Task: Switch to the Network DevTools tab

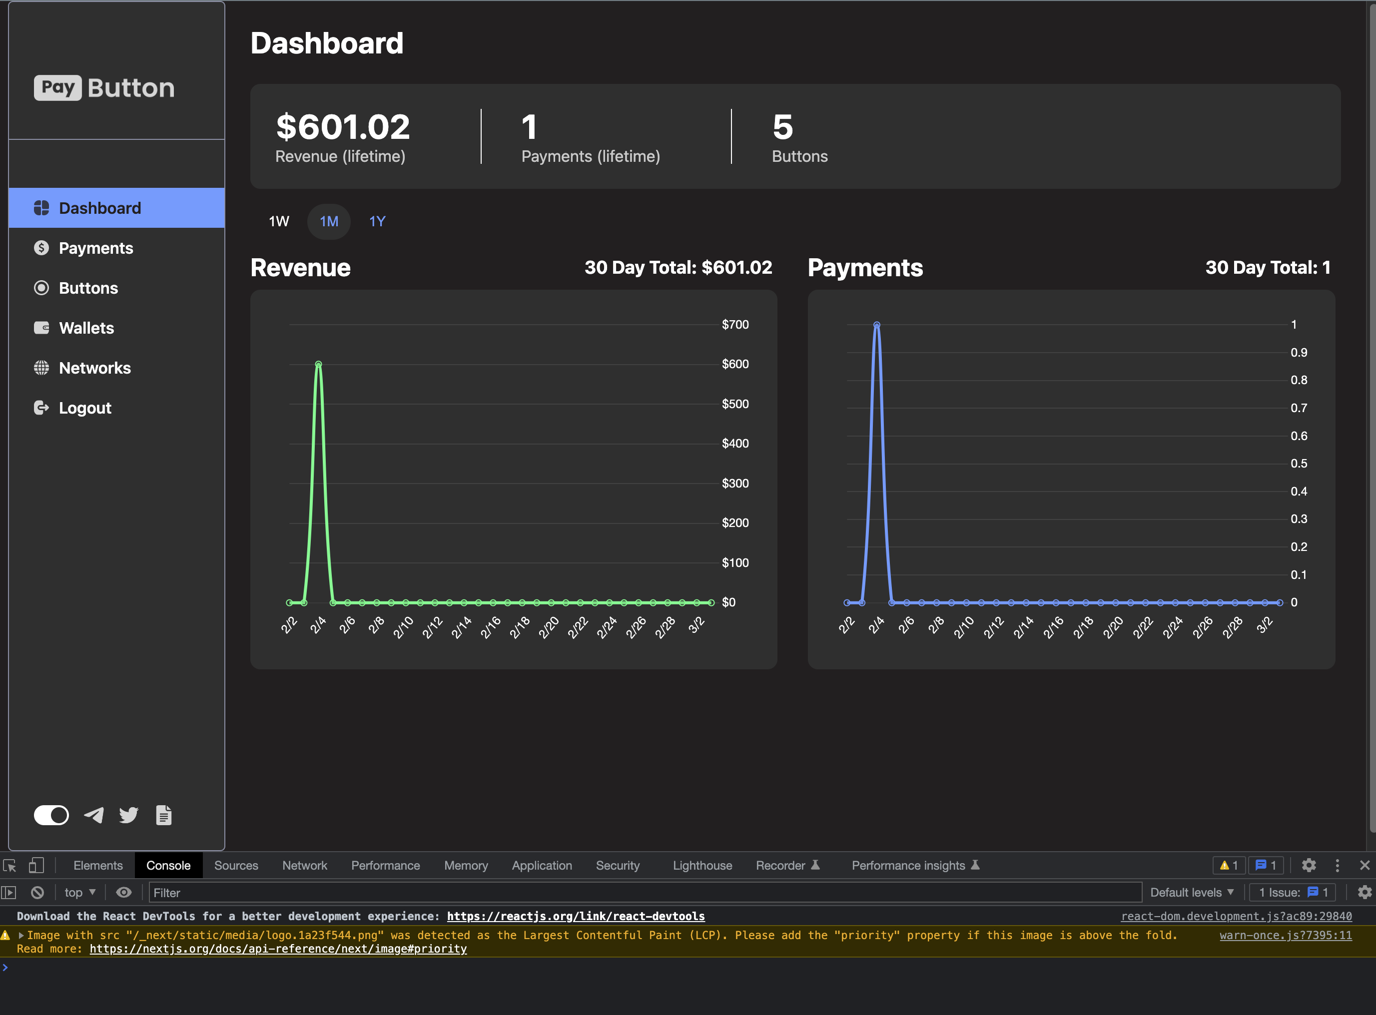Action: click(304, 865)
